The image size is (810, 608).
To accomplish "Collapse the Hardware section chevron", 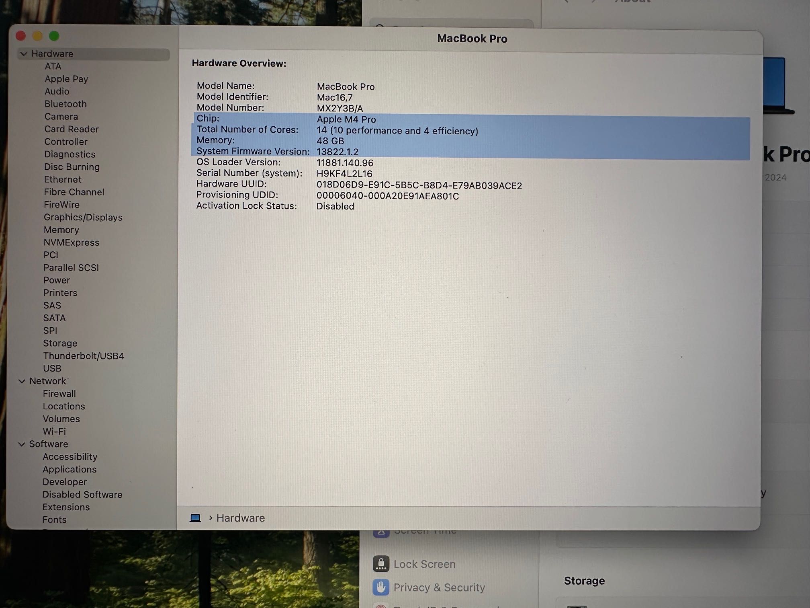I will [24, 54].
